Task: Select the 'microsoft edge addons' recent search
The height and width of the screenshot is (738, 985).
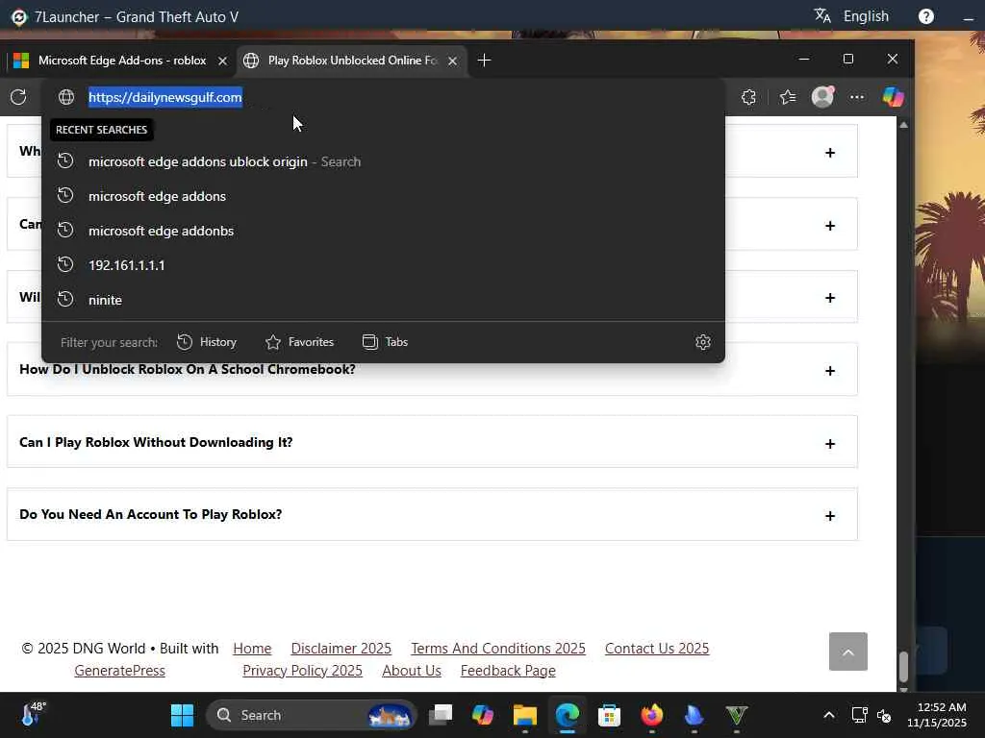Action: click(x=383, y=196)
